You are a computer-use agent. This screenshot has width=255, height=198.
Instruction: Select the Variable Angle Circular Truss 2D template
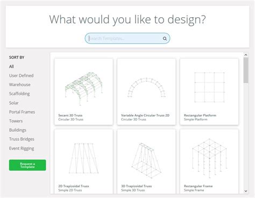coord(146,91)
